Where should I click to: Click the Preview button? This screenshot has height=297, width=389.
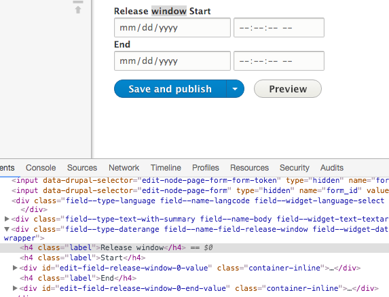[288, 88]
